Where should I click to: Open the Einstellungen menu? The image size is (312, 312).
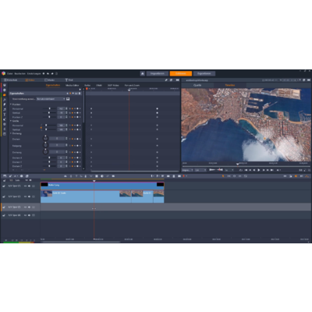coord(34,73)
